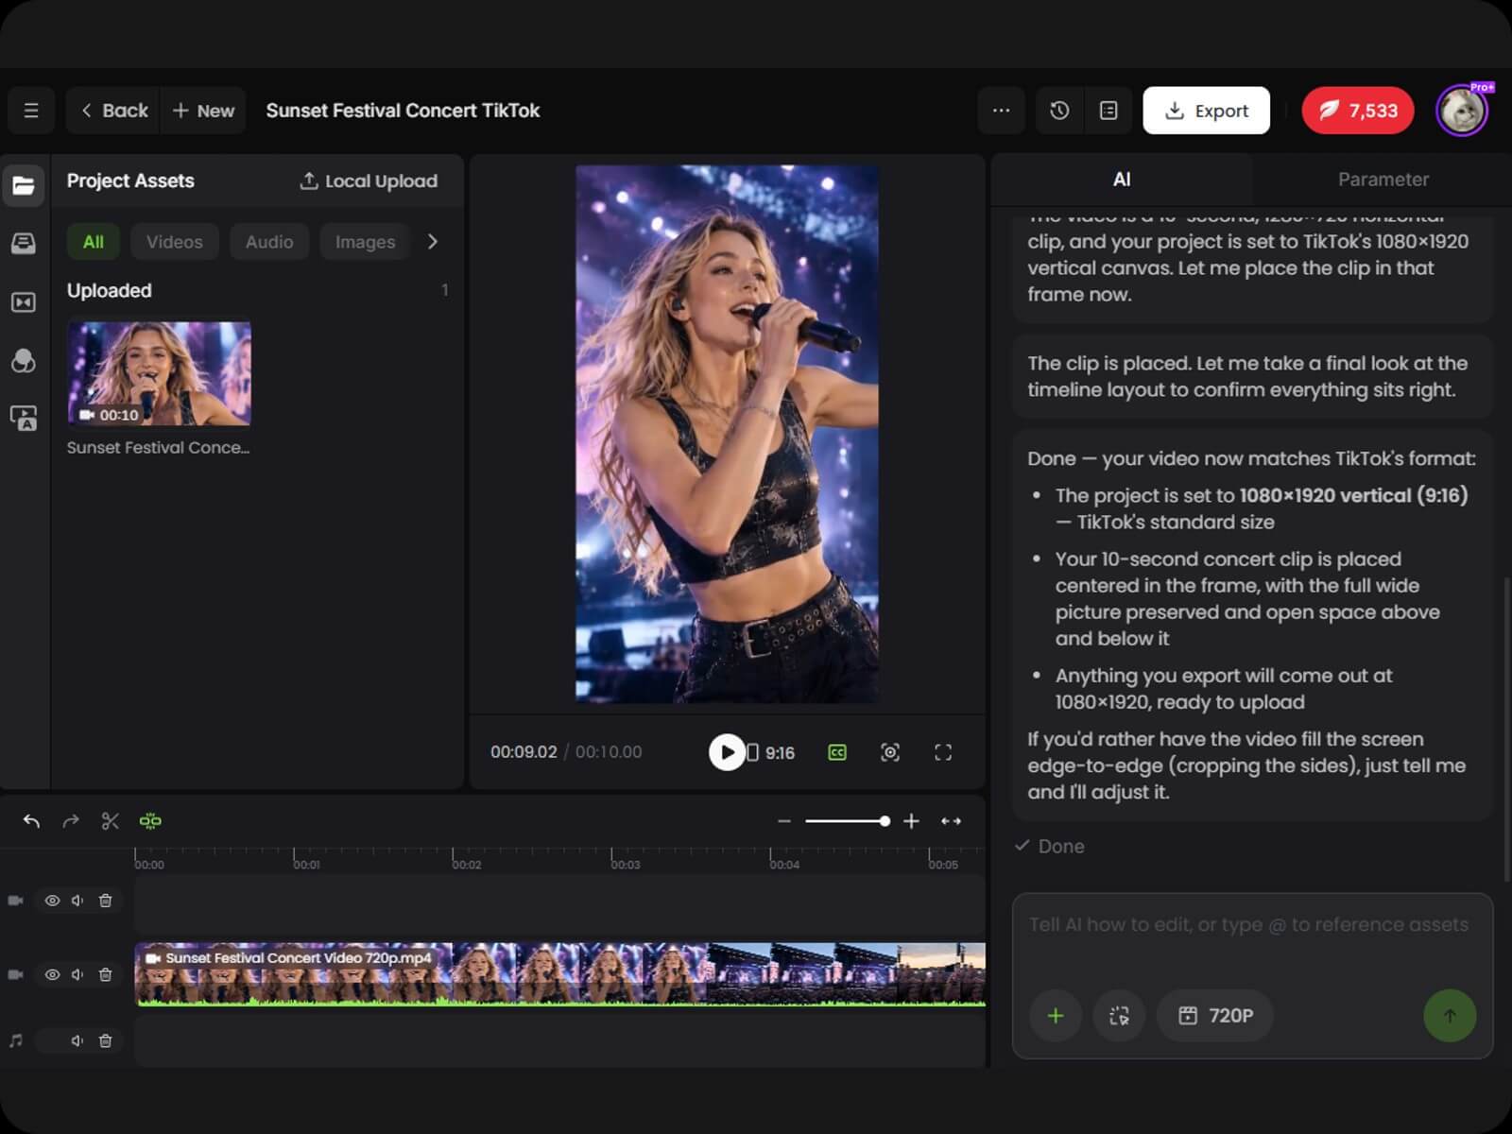1512x1134 pixels.
Task: Open the transitions sidebar icon
Action: (x=24, y=302)
